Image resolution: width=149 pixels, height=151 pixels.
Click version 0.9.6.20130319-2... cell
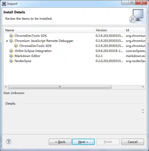(x=109, y=51)
